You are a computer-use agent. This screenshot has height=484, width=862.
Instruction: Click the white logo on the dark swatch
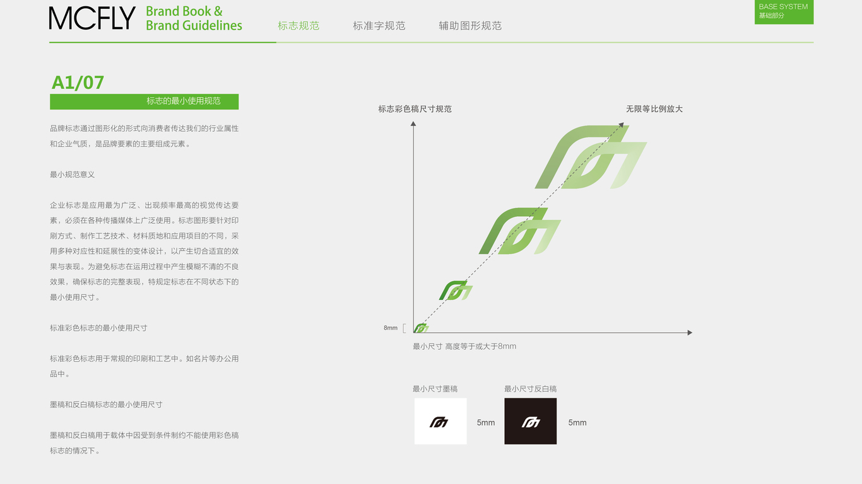[531, 422]
